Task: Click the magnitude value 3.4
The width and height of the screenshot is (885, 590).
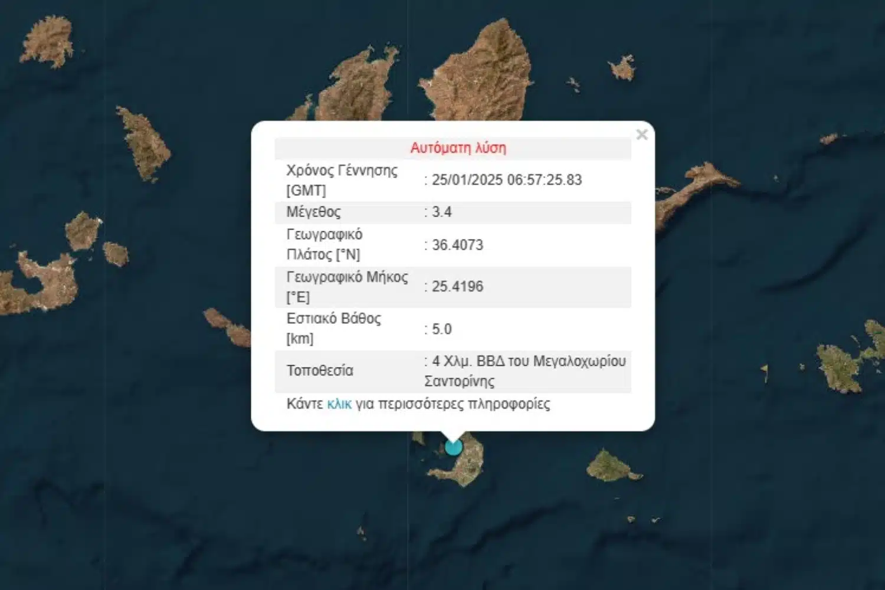Action: [441, 212]
